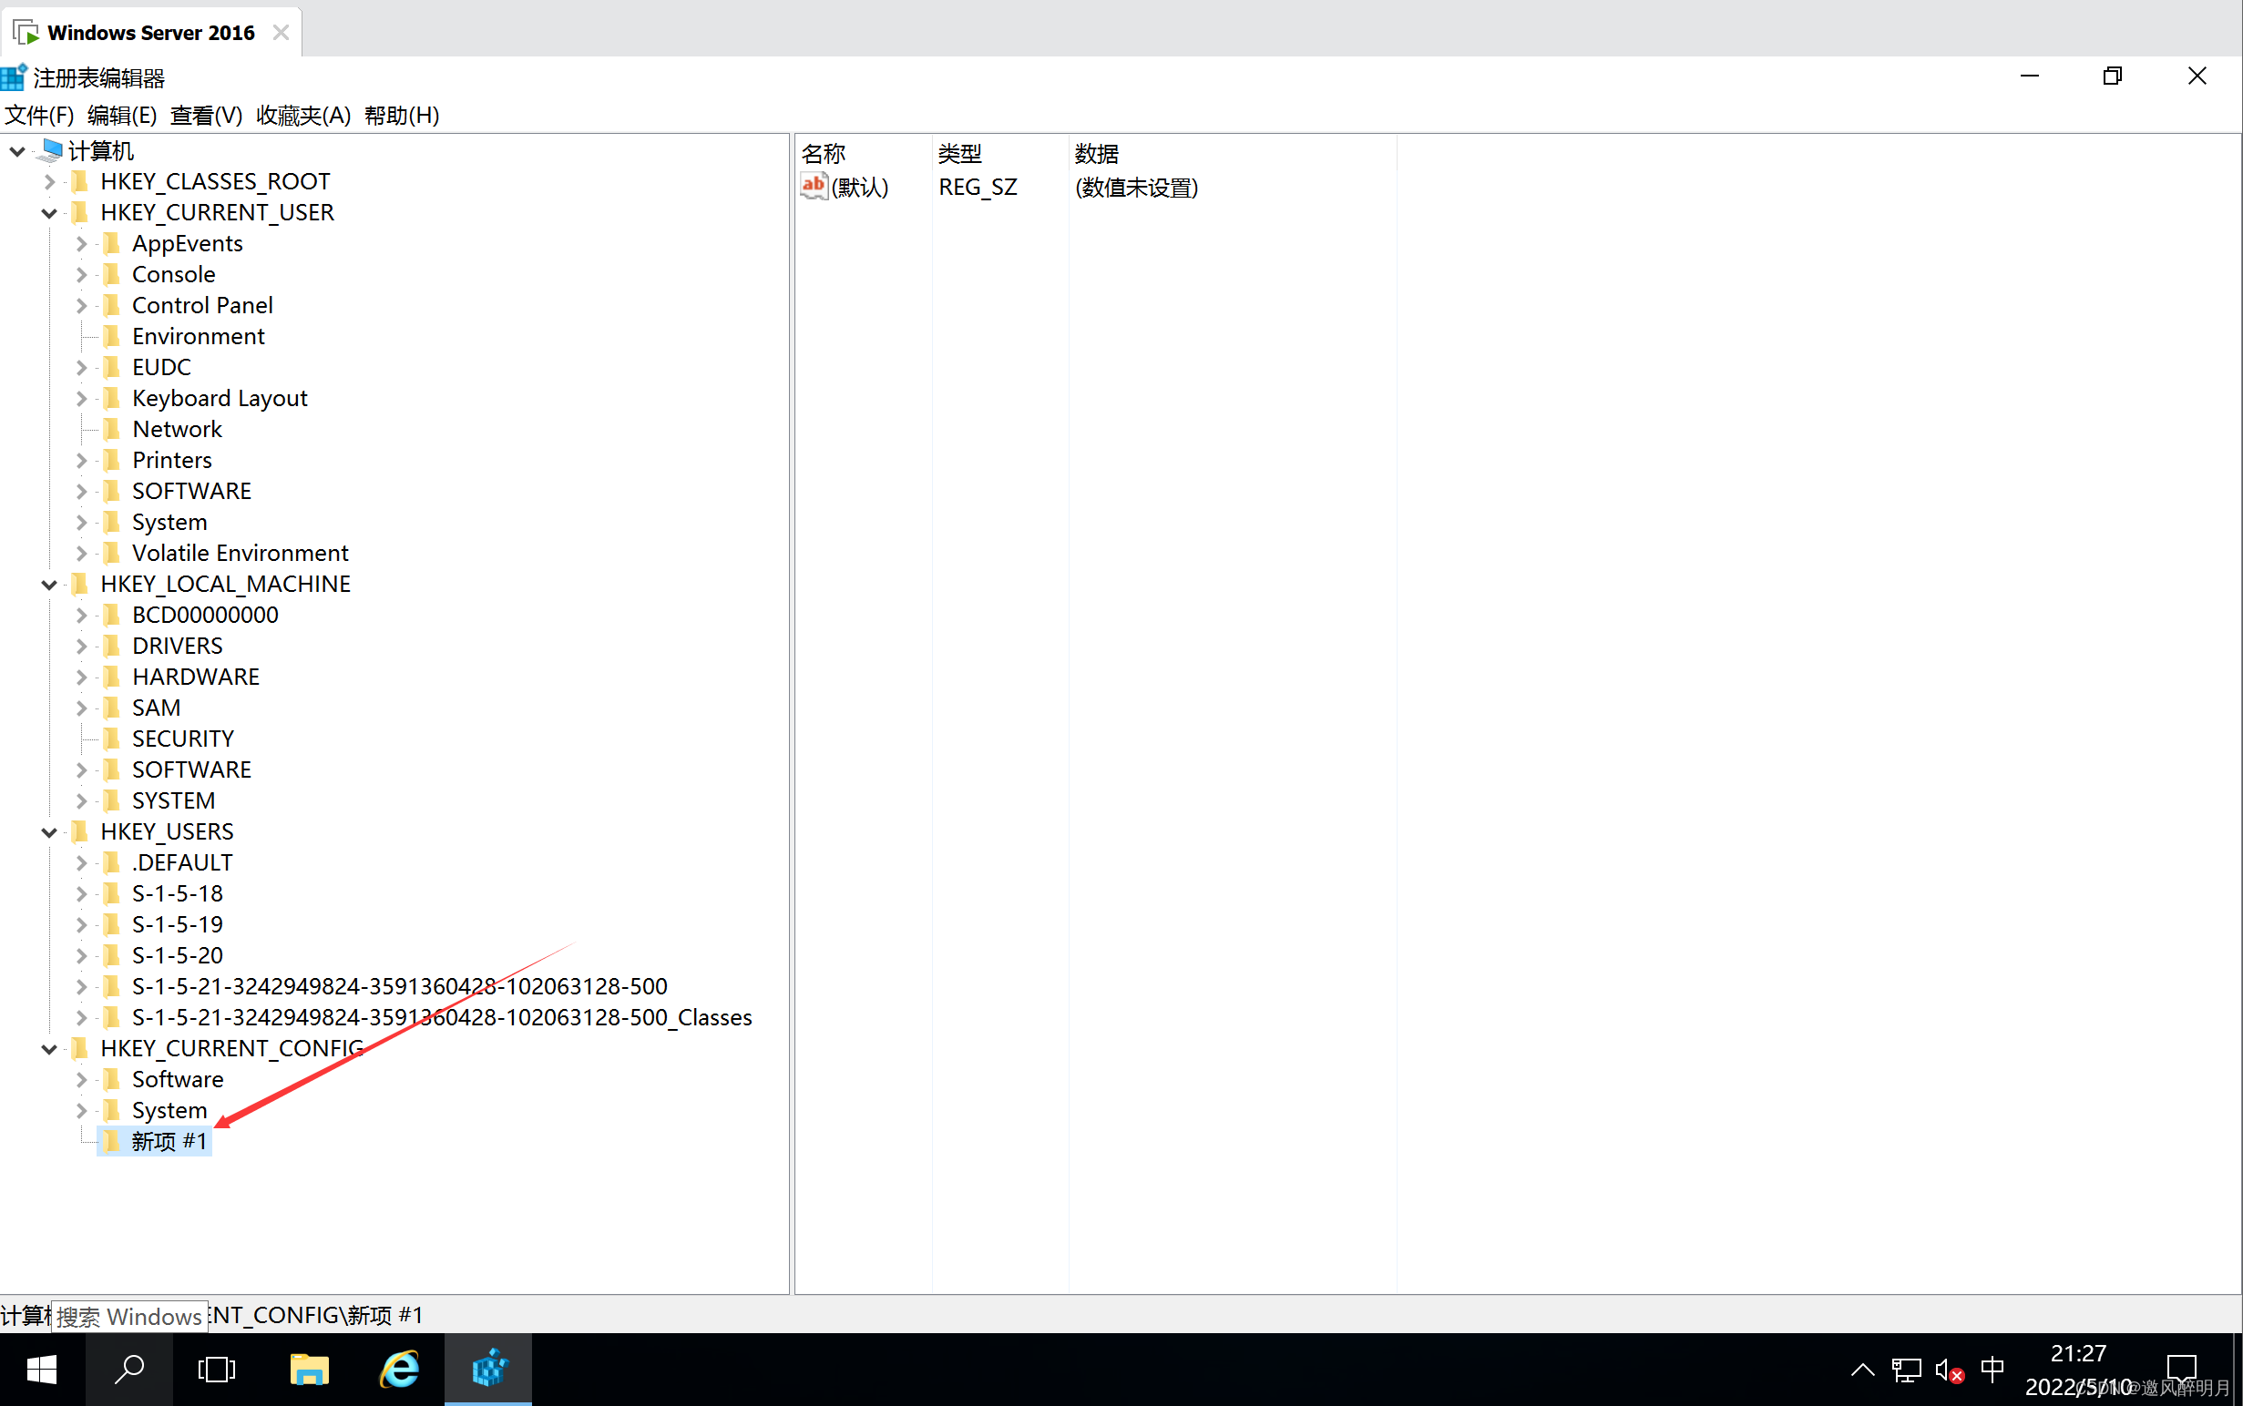Viewport: 2243px width, 1406px height.
Task: Open the Windows Start menu
Action: 42,1369
